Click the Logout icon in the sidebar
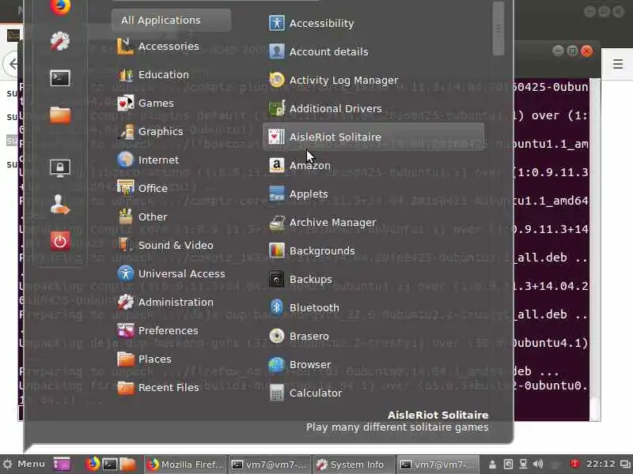The image size is (633, 474). (60, 205)
